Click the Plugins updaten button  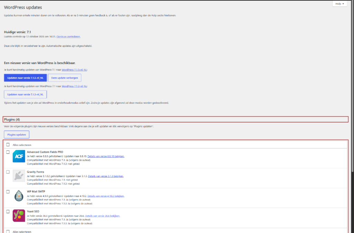point(17,135)
